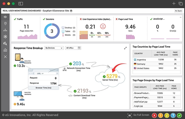Image resolution: width=185 pixels, height=119 pixels.
Task: Click the 58% Frustrated value
Action: (x=107, y=33)
